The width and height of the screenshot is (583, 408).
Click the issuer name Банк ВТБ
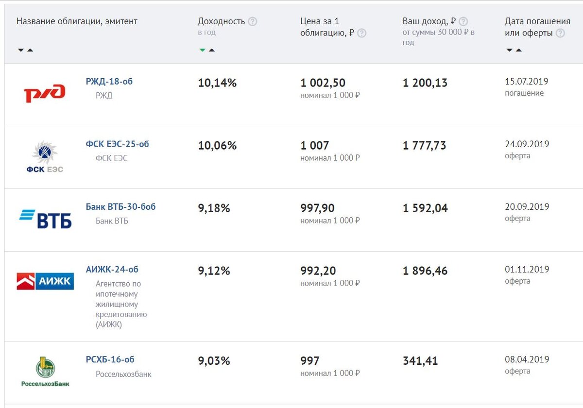[x=112, y=221]
